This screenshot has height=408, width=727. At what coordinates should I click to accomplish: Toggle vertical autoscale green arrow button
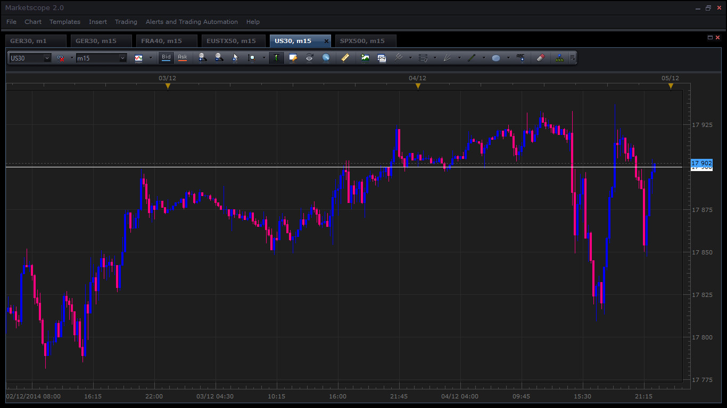[276, 58]
